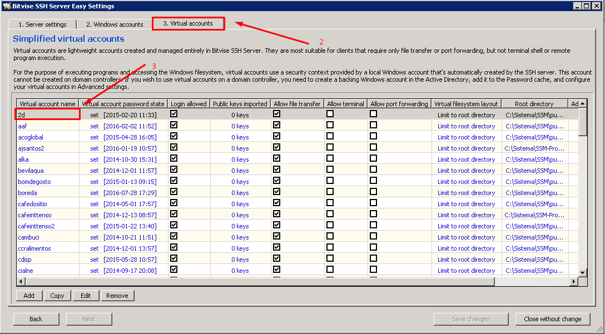Click the Public keys imported column header
This screenshot has height=334, width=605.
(240, 104)
